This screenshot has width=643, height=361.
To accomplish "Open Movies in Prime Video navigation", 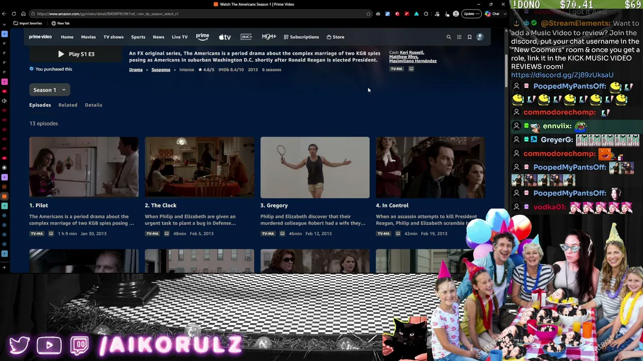I will 88,37.
